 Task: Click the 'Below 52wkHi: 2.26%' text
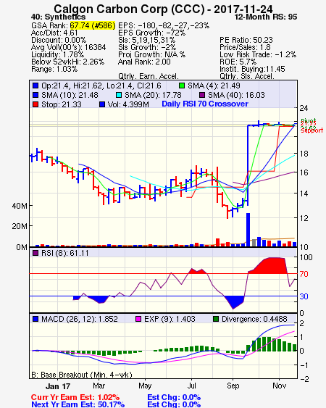pos(67,62)
